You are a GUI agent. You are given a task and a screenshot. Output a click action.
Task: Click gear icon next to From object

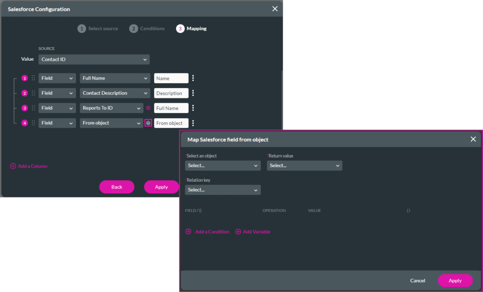[148, 123]
